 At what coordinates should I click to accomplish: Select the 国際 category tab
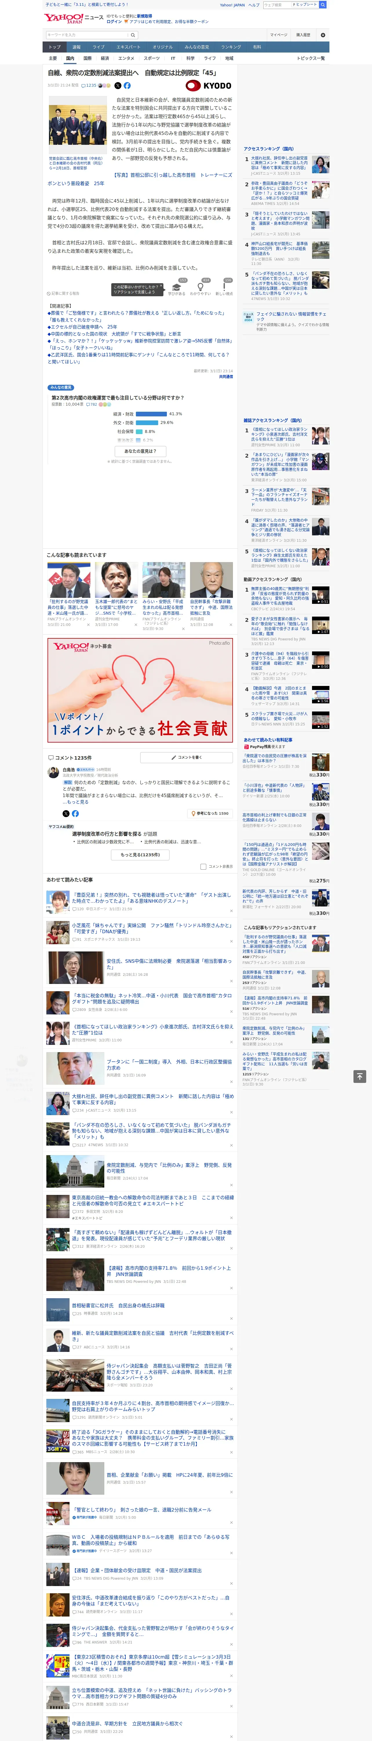point(87,58)
